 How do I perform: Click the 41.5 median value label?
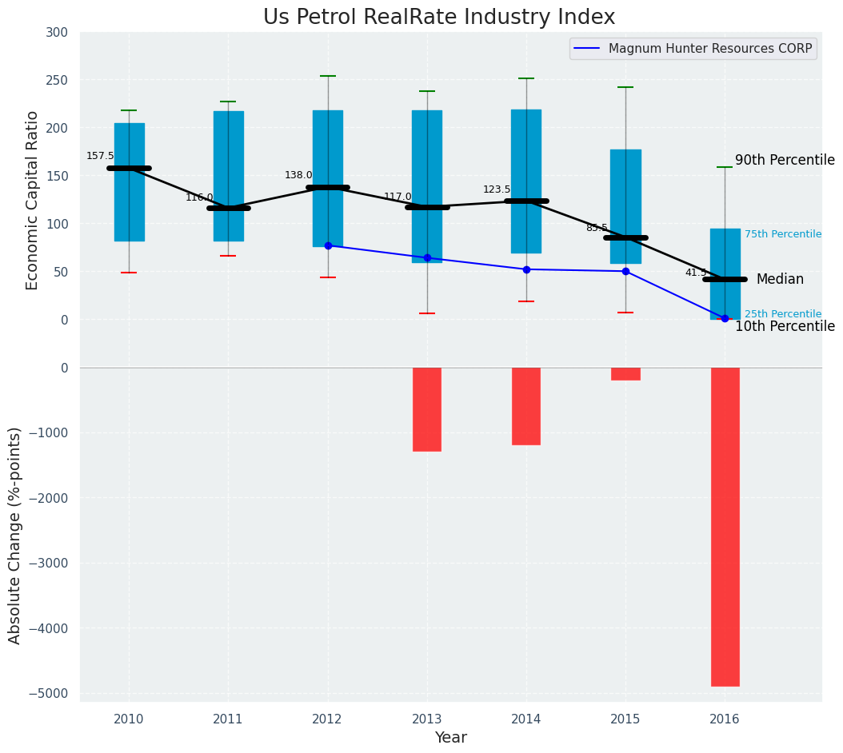coord(696,273)
